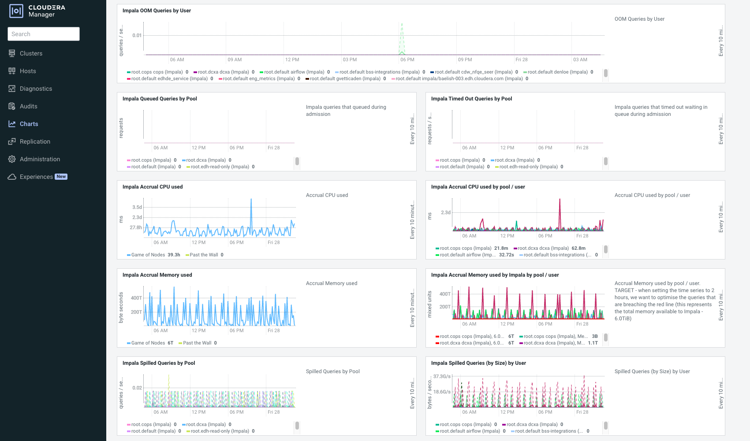Expand the Administration sidebar menu

click(x=40, y=159)
